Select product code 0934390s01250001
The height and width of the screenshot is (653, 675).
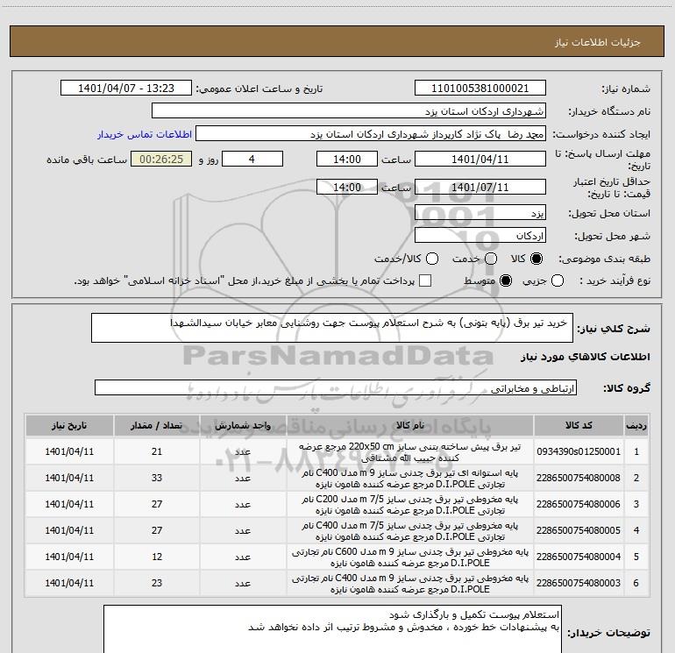coord(579,451)
